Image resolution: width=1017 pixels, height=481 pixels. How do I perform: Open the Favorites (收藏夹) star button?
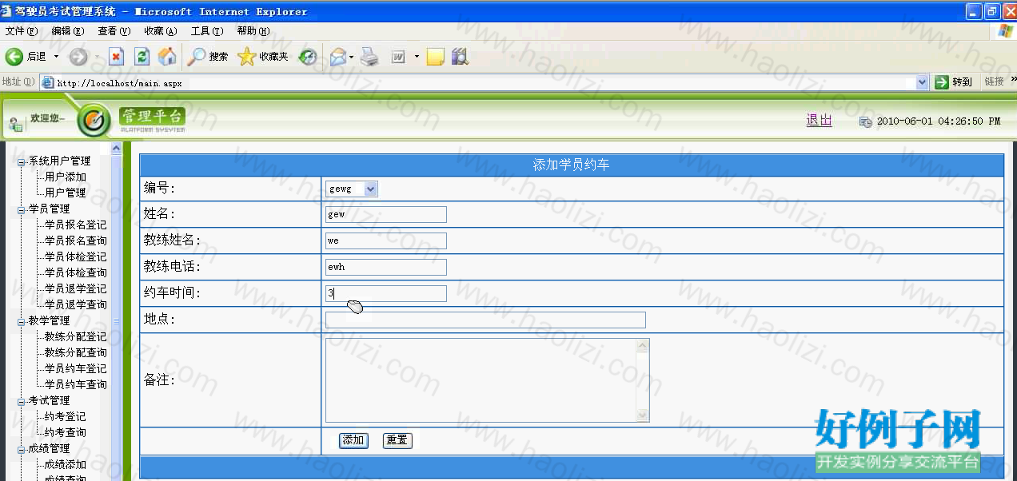click(x=263, y=57)
